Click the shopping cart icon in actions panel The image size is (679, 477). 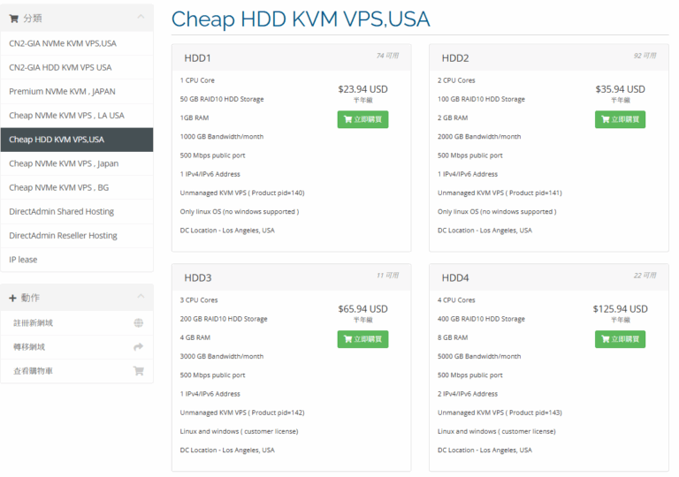tap(139, 371)
